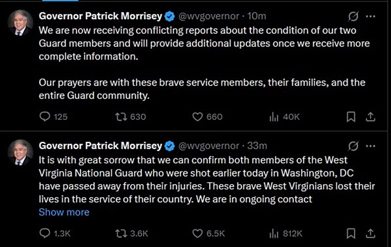This screenshot has height=247, width=391.
Task: Open more options menu on 33m tweet
Action: [x=370, y=145]
